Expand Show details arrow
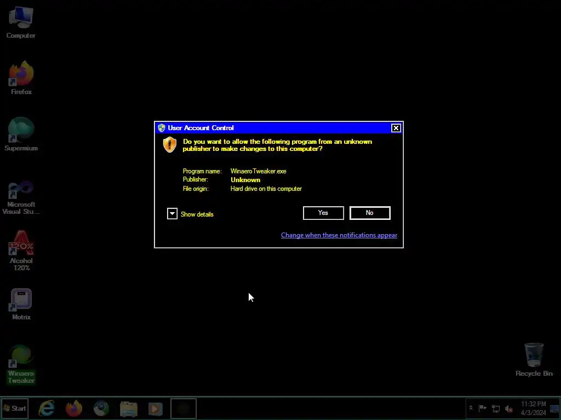 (172, 214)
